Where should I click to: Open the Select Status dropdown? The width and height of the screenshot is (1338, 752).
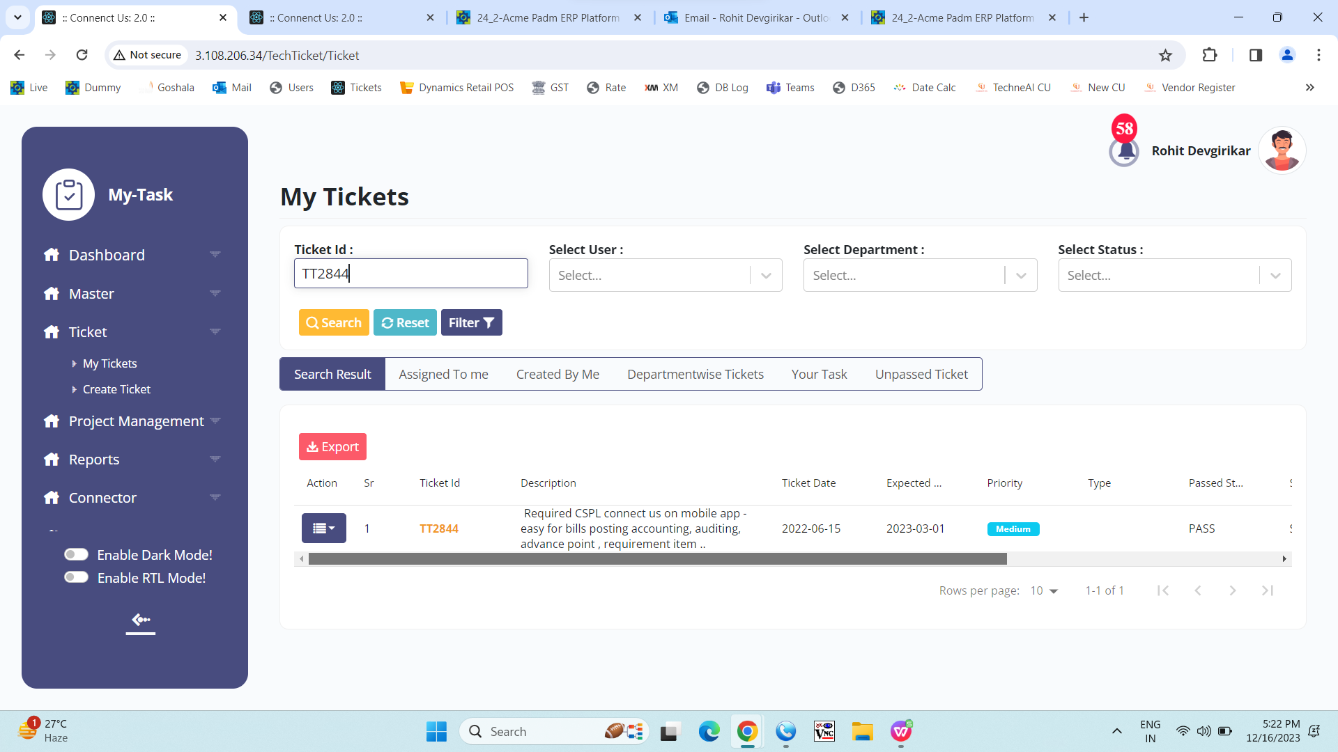(x=1175, y=275)
